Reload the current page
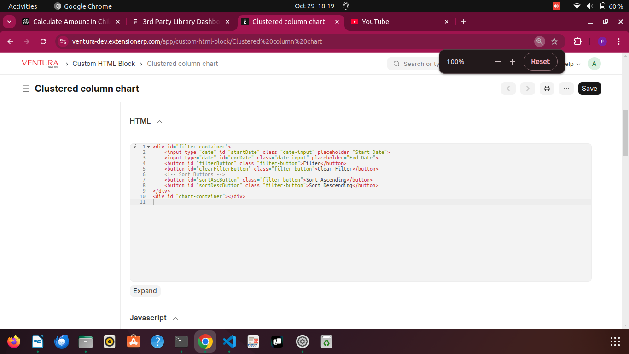Screen dimensions: 629x354 pyautogui.click(x=43, y=41)
